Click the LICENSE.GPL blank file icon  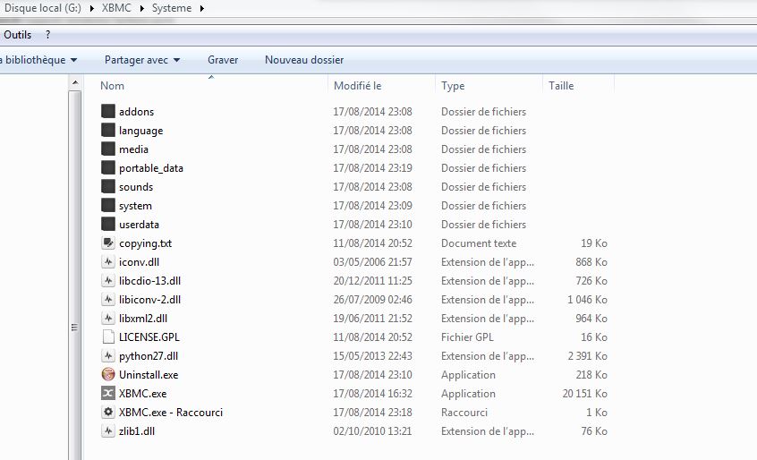(108, 336)
